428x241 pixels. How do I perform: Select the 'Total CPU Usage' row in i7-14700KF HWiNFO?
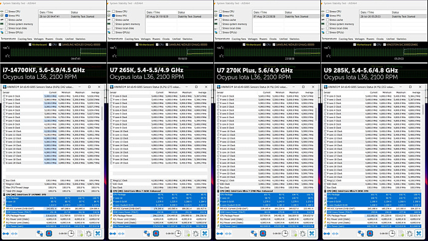pos(51,191)
